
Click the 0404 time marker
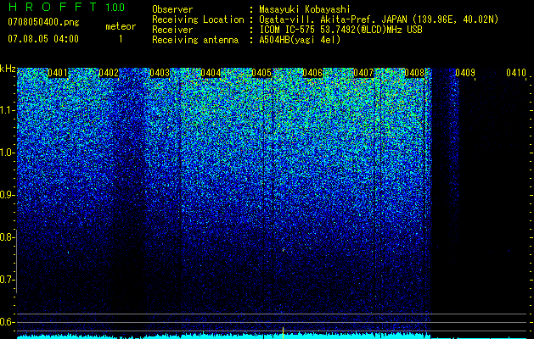[x=211, y=73]
